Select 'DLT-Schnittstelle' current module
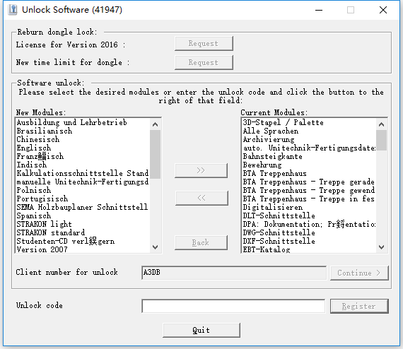The image size is (403, 349). click(309, 215)
